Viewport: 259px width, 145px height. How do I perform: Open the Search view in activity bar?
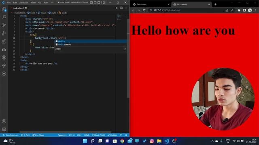tap(4, 17)
